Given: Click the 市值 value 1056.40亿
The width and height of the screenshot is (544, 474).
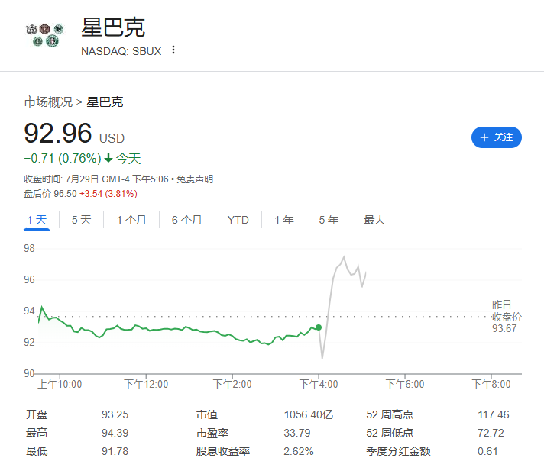Looking at the screenshot, I should (x=309, y=414).
